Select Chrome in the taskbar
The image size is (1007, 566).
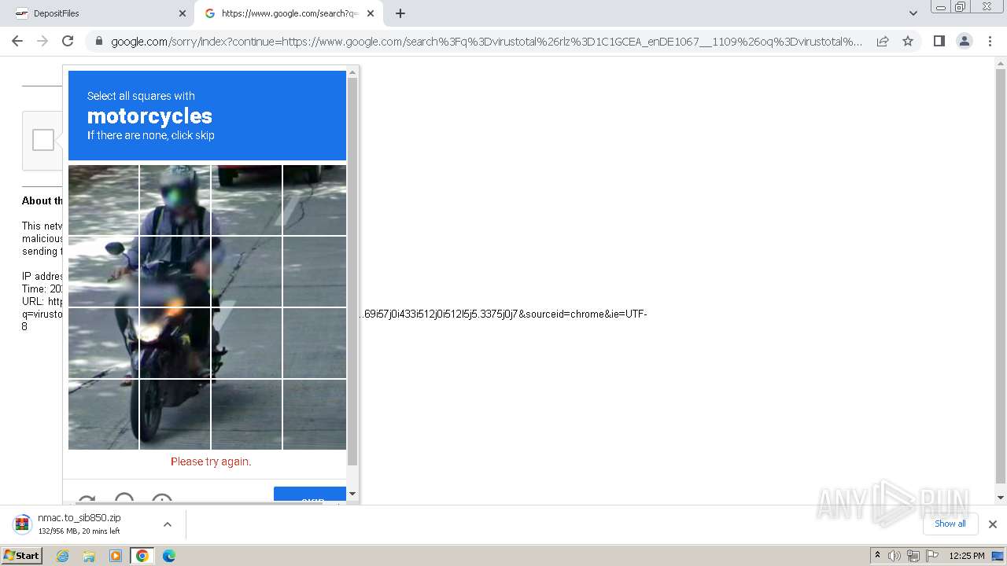point(142,556)
